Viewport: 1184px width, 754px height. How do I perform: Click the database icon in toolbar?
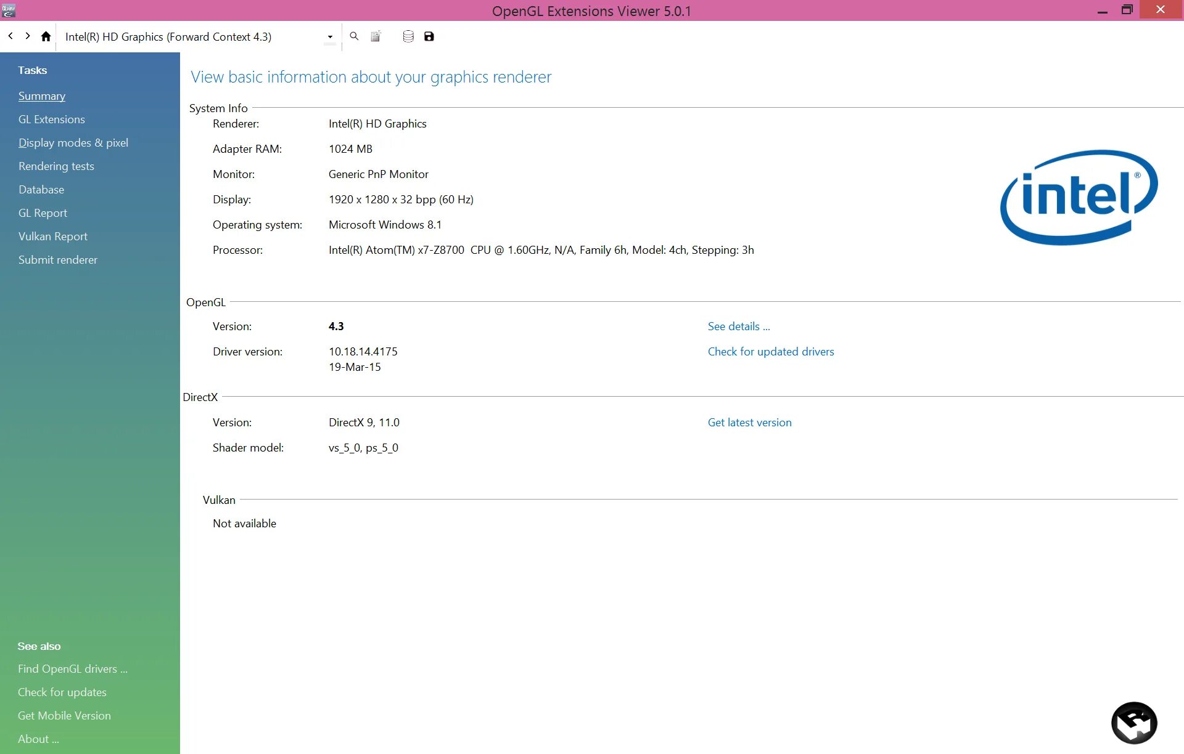pos(408,36)
